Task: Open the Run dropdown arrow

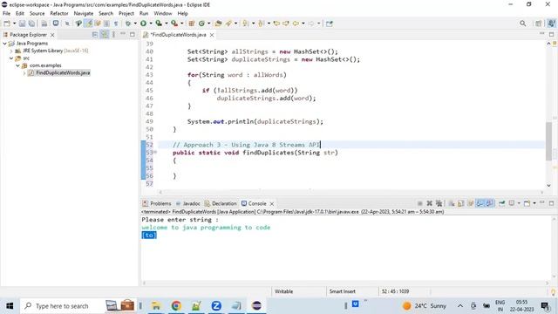Action: (151, 24)
